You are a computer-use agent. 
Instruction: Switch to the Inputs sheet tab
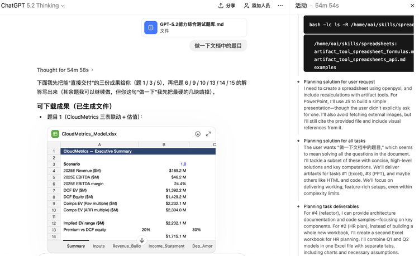coord(99,246)
